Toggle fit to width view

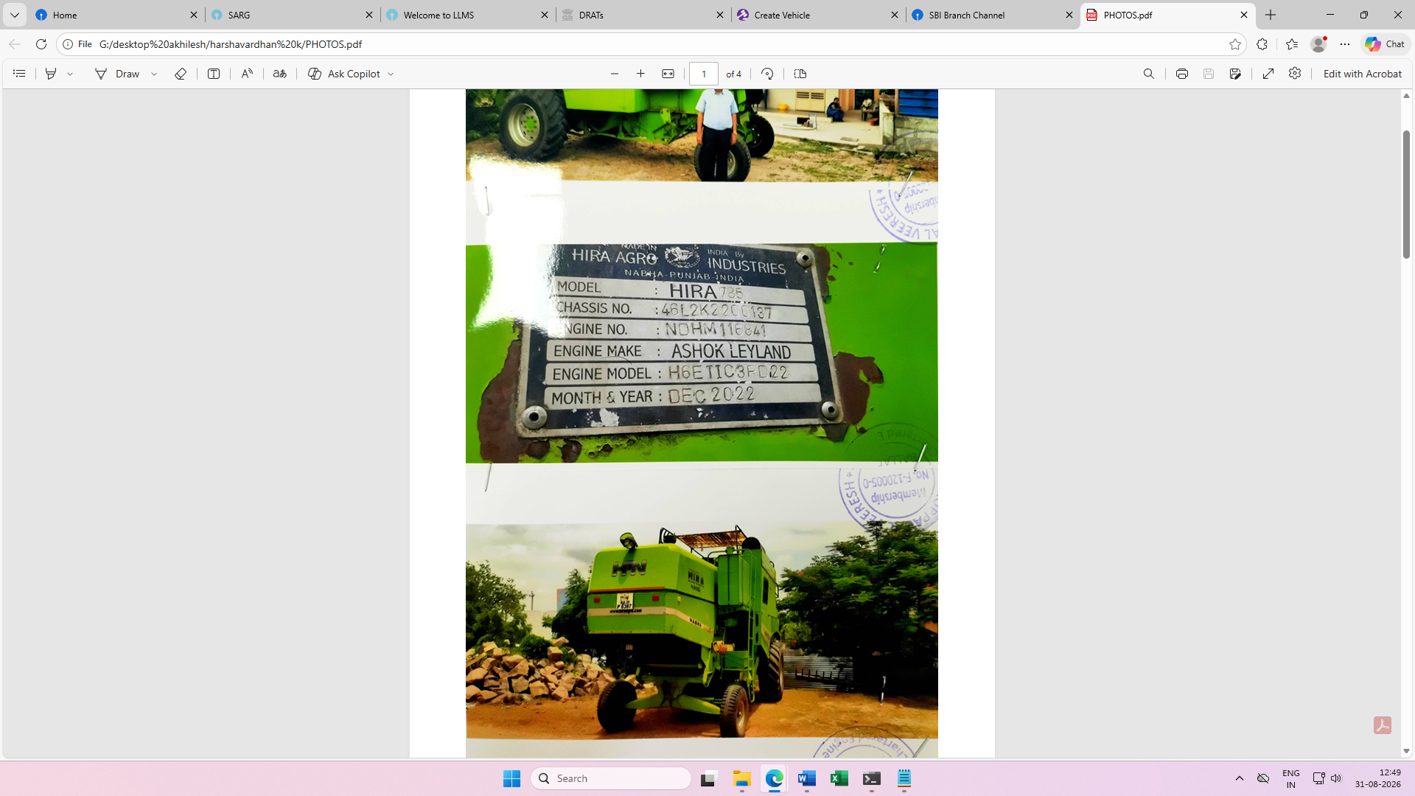(x=668, y=74)
